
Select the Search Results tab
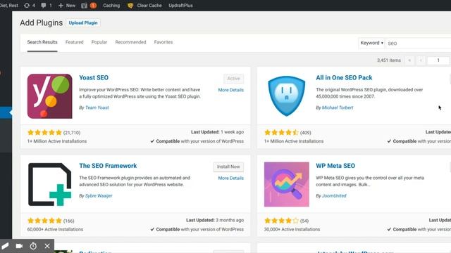[x=42, y=42]
